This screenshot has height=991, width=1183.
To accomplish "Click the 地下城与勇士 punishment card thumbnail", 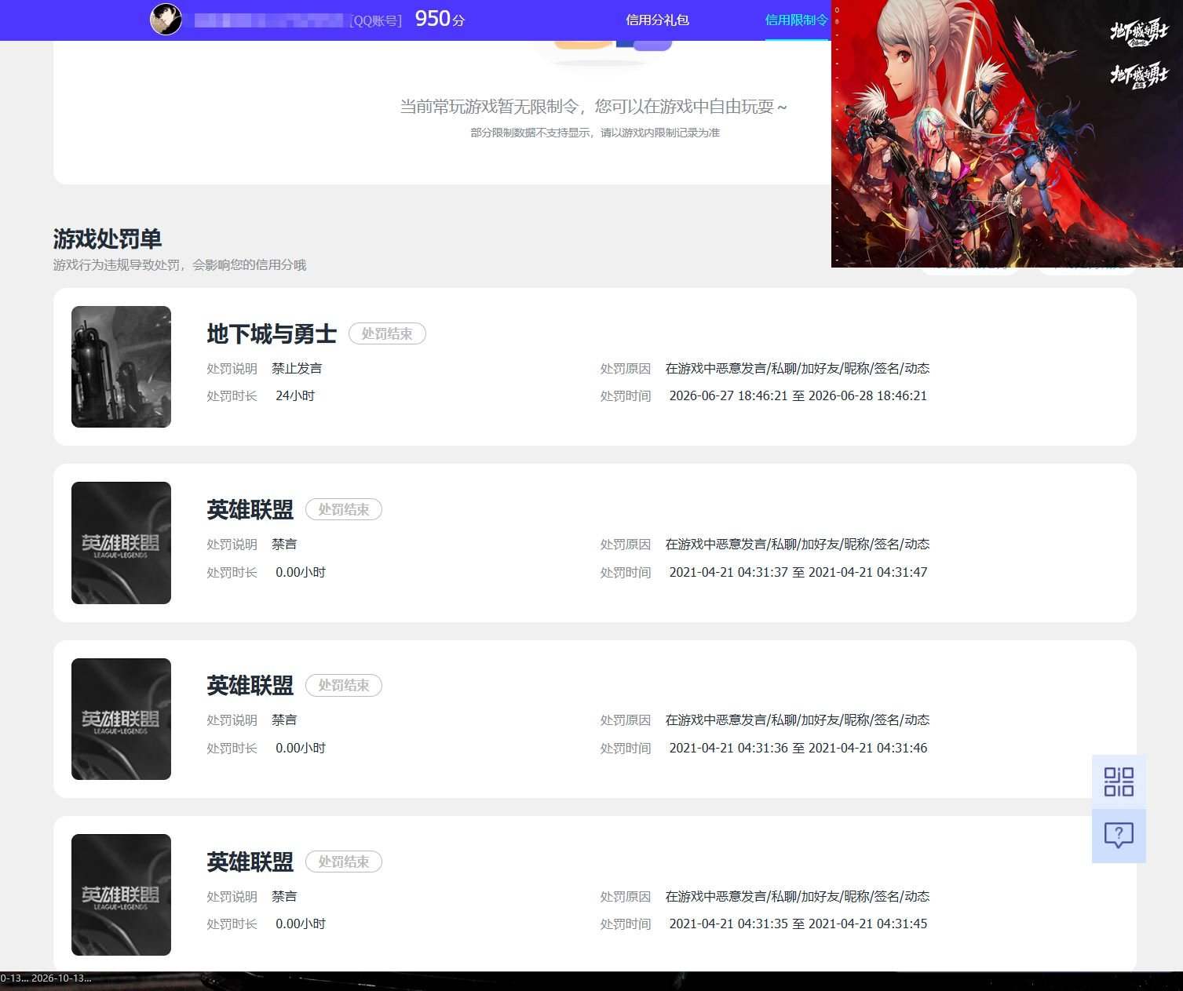I will coord(121,366).
